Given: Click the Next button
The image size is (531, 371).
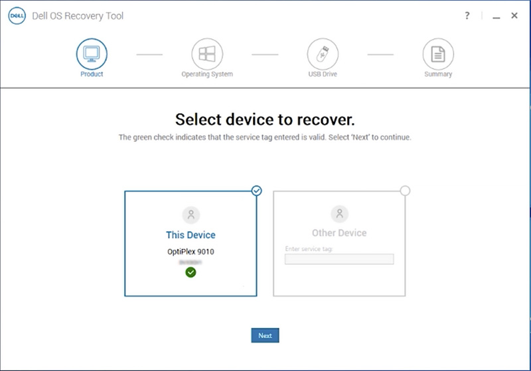Looking at the screenshot, I should [x=265, y=335].
